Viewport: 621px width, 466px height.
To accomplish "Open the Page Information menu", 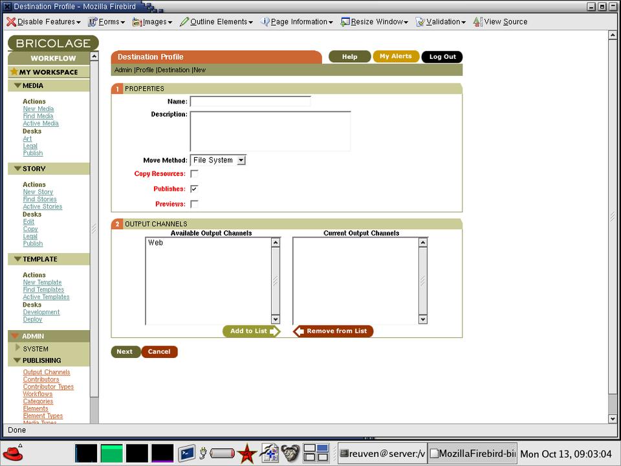I will pyautogui.click(x=296, y=22).
